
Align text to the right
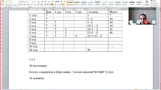coord(50,4)
